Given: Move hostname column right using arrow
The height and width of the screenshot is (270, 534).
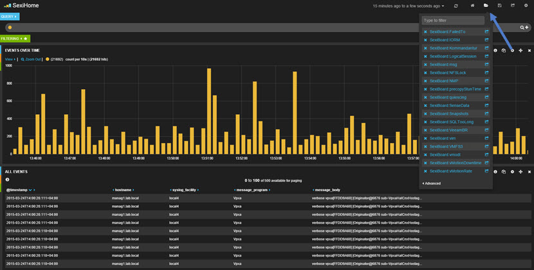Looking at the screenshot, I should tap(133, 190).
